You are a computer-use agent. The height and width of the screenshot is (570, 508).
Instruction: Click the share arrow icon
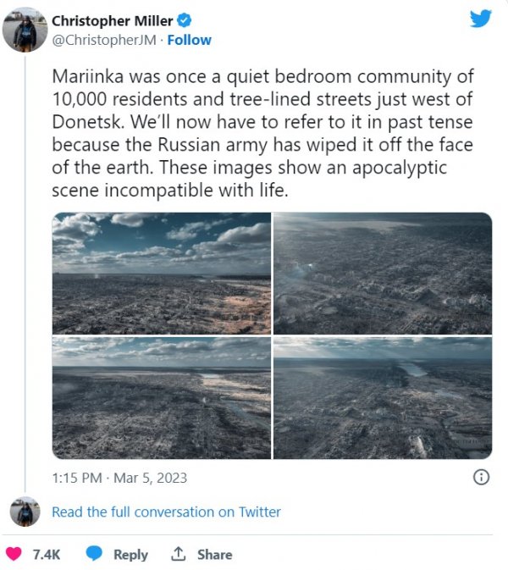click(x=178, y=554)
